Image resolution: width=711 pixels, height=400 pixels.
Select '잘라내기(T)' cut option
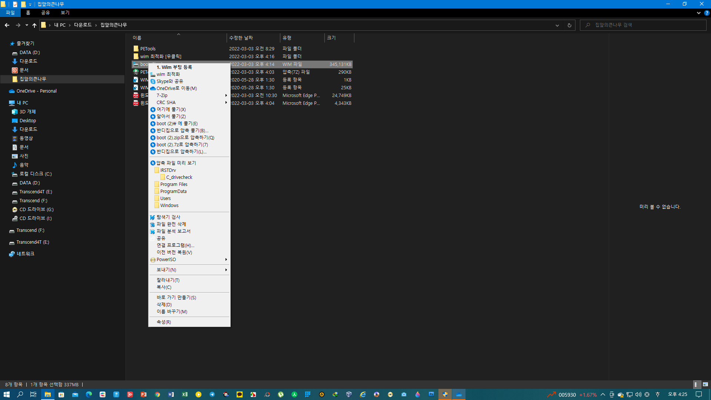(x=189, y=280)
